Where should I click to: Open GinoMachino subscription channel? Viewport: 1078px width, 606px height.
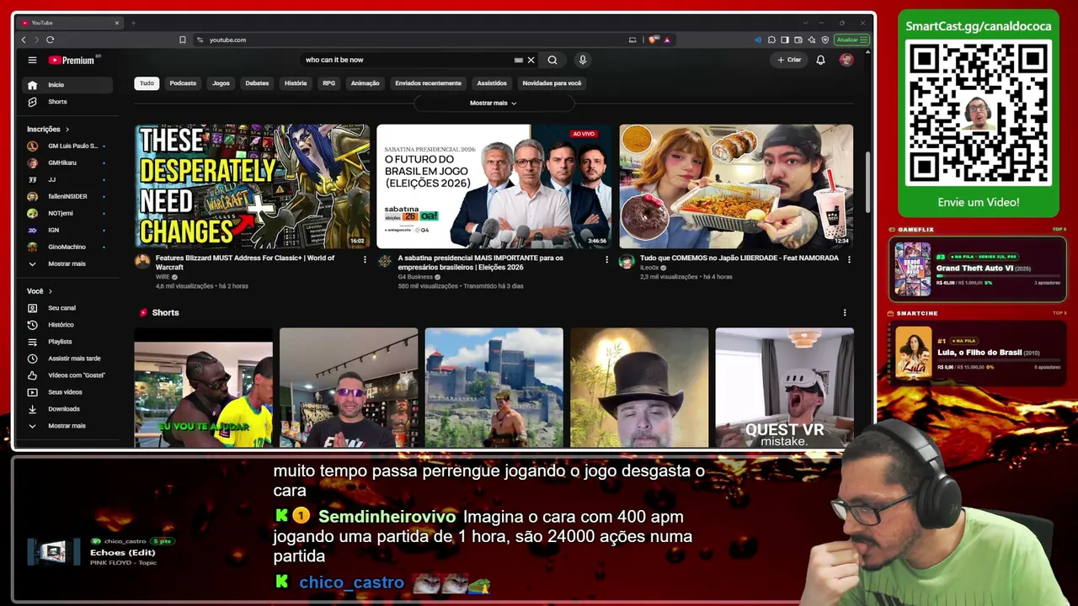69,247
